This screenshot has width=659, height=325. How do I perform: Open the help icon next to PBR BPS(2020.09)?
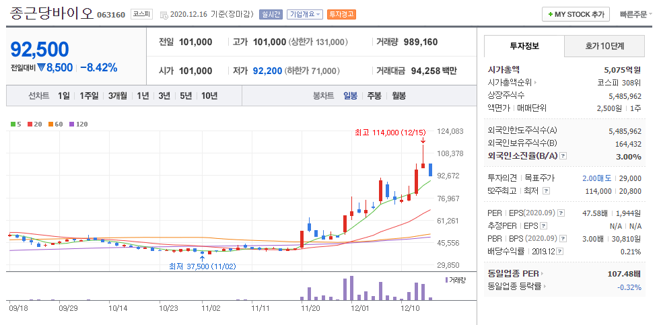point(563,239)
